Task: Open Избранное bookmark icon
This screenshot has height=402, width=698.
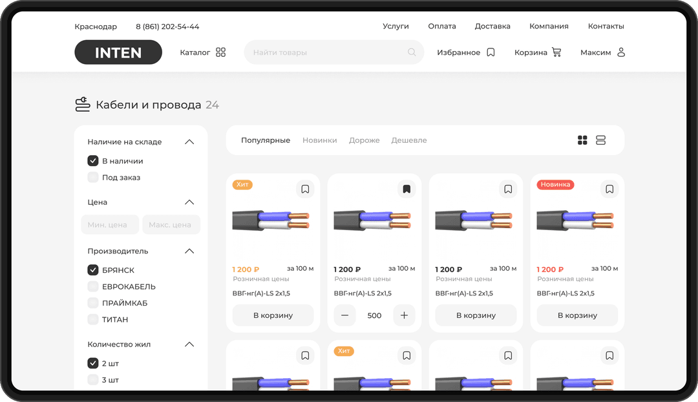Action: pyautogui.click(x=490, y=52)
